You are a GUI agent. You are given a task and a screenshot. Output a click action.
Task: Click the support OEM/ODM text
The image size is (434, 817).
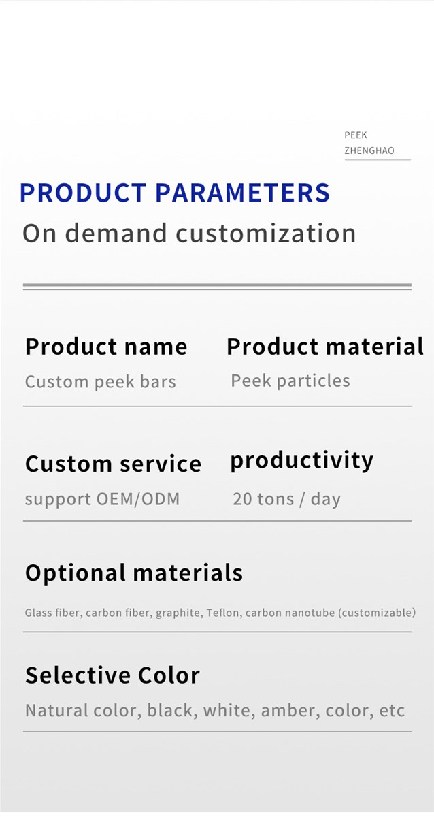click(103, 499)
